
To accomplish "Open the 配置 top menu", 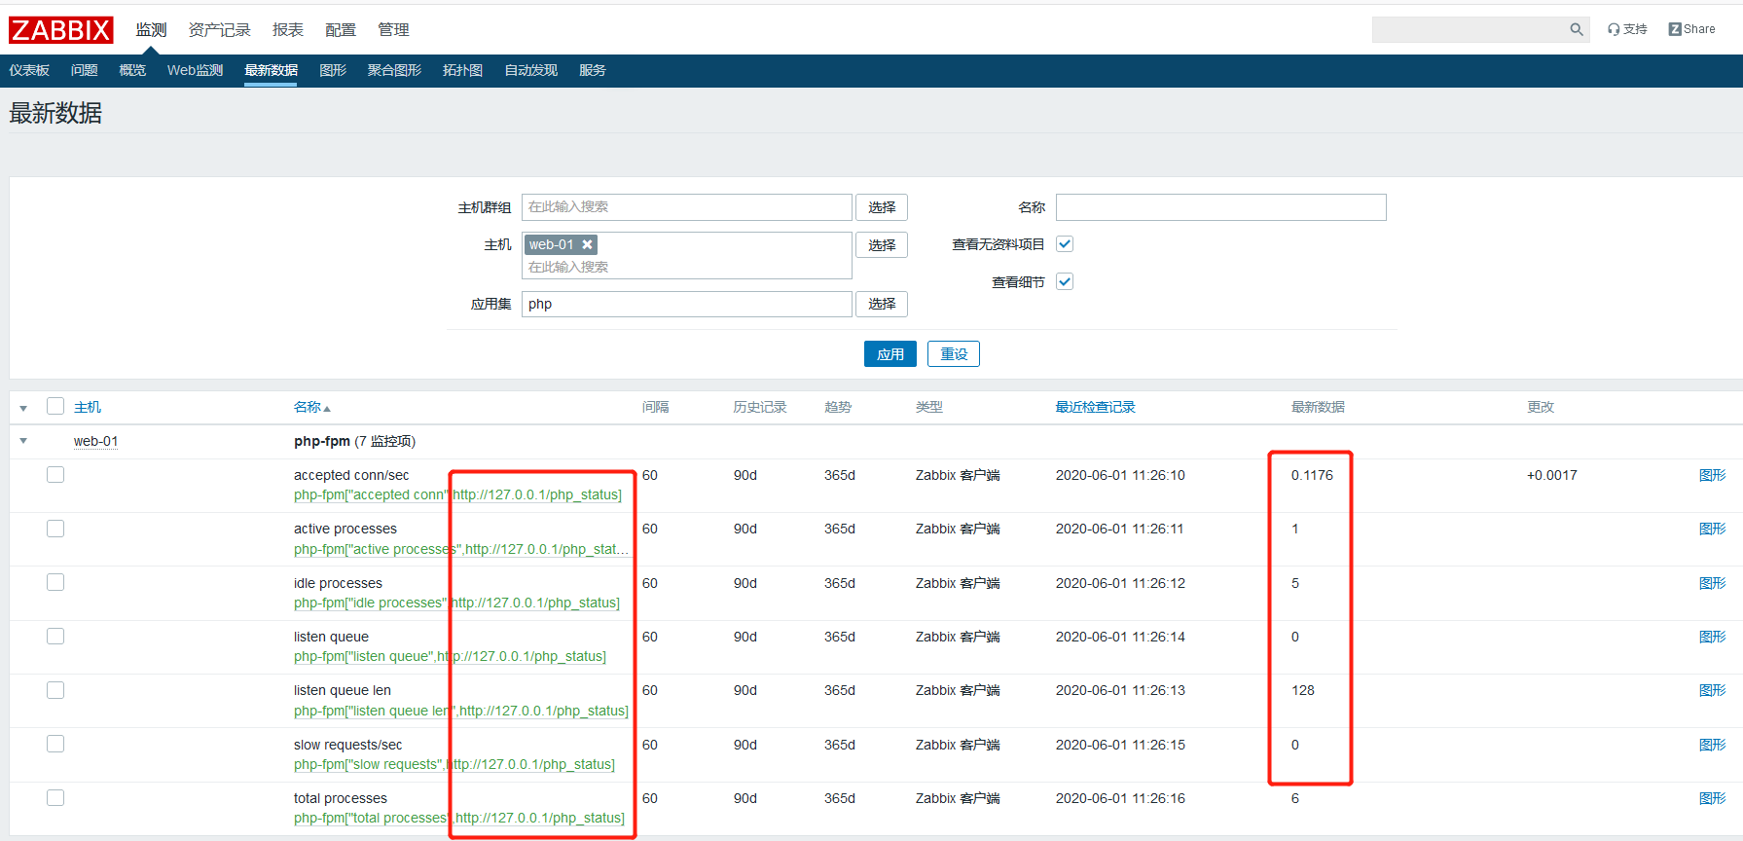I will pos(341,30).
